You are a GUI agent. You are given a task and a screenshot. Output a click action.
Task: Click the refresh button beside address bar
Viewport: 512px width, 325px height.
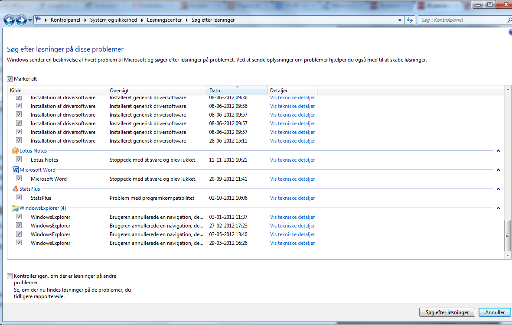[x=410, y=20]
